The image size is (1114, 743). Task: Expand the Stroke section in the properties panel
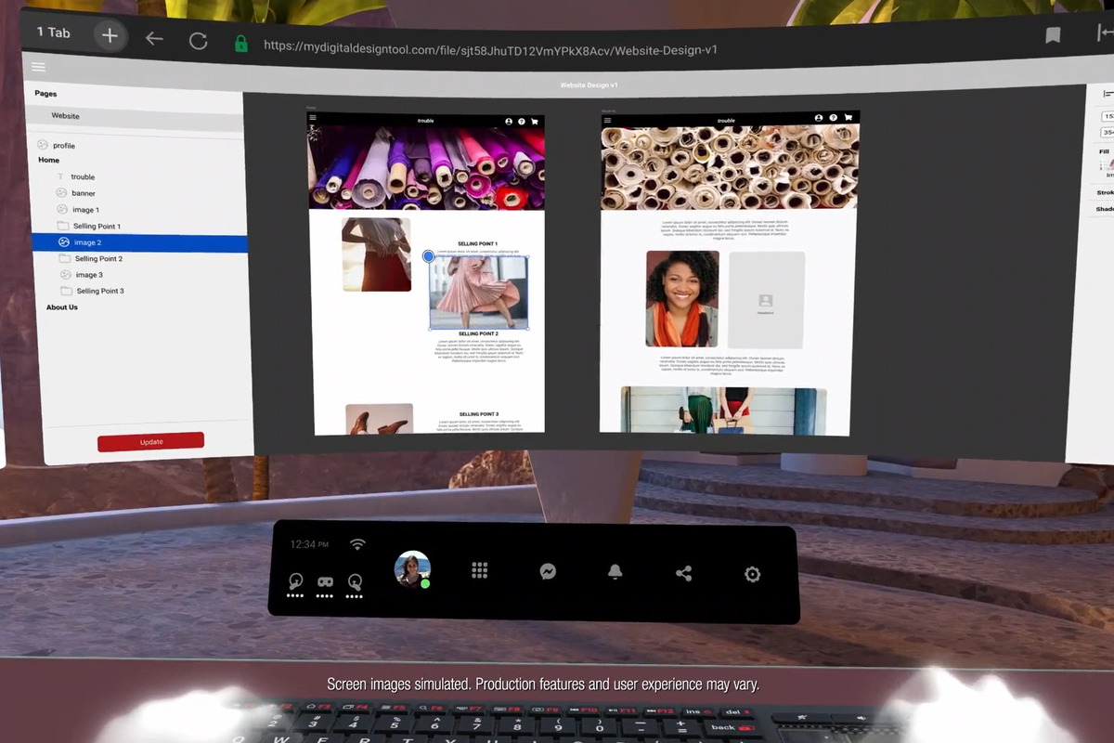coord(1104,192)
